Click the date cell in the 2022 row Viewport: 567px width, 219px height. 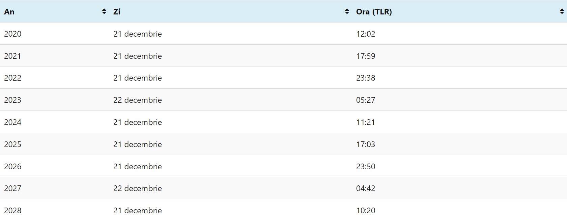pyautogui.click(x=138, y=78)
